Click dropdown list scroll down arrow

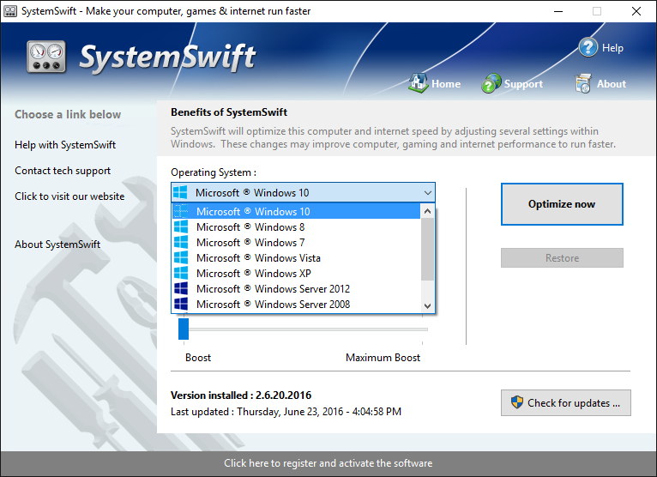427,305
